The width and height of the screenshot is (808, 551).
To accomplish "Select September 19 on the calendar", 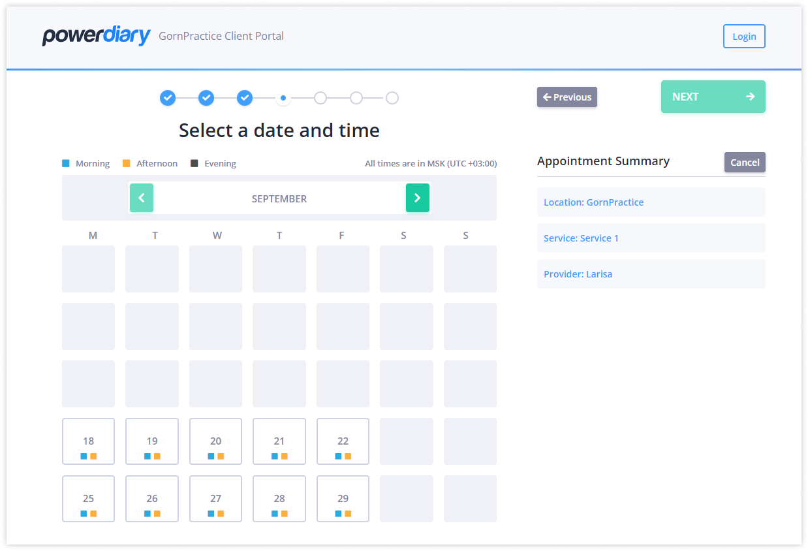I will [152, 441].
